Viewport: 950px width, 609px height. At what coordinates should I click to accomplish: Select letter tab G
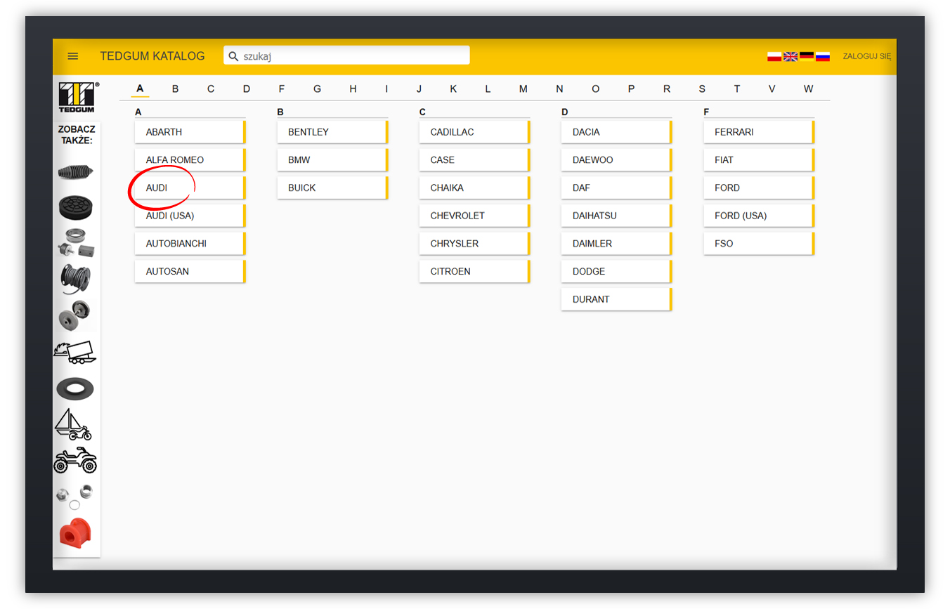[x=317, y=89]
